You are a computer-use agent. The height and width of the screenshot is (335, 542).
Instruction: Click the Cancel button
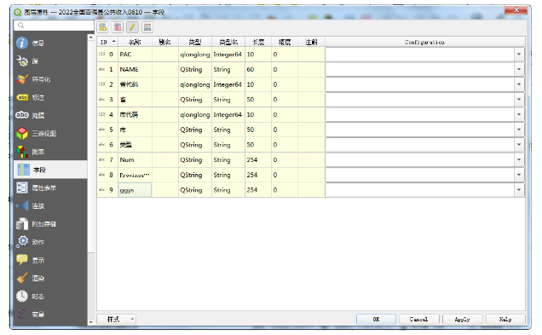pos(419,319)
